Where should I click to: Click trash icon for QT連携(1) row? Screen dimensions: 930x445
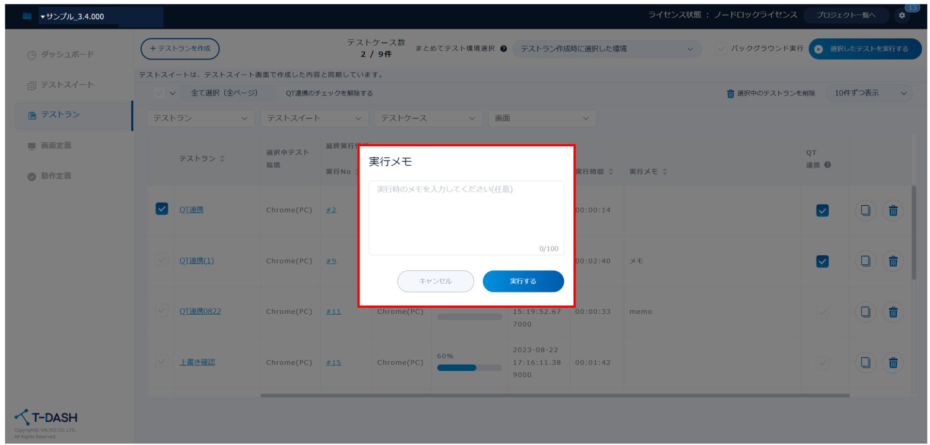pyautogui.click(x=893, y=261)
